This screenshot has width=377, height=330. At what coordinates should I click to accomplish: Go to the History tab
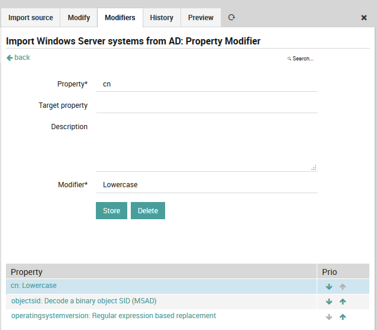(162, 18)
